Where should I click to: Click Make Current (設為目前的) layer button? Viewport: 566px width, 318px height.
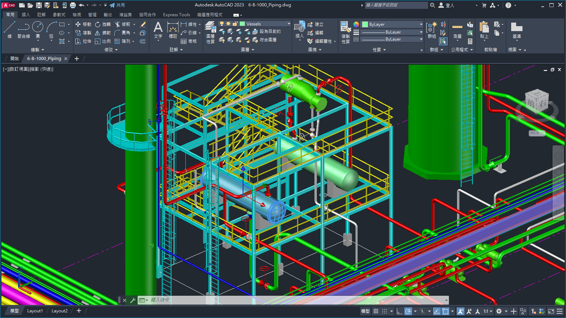click(x=266, y=31)
